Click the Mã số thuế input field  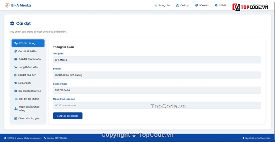tap(157, 105)
